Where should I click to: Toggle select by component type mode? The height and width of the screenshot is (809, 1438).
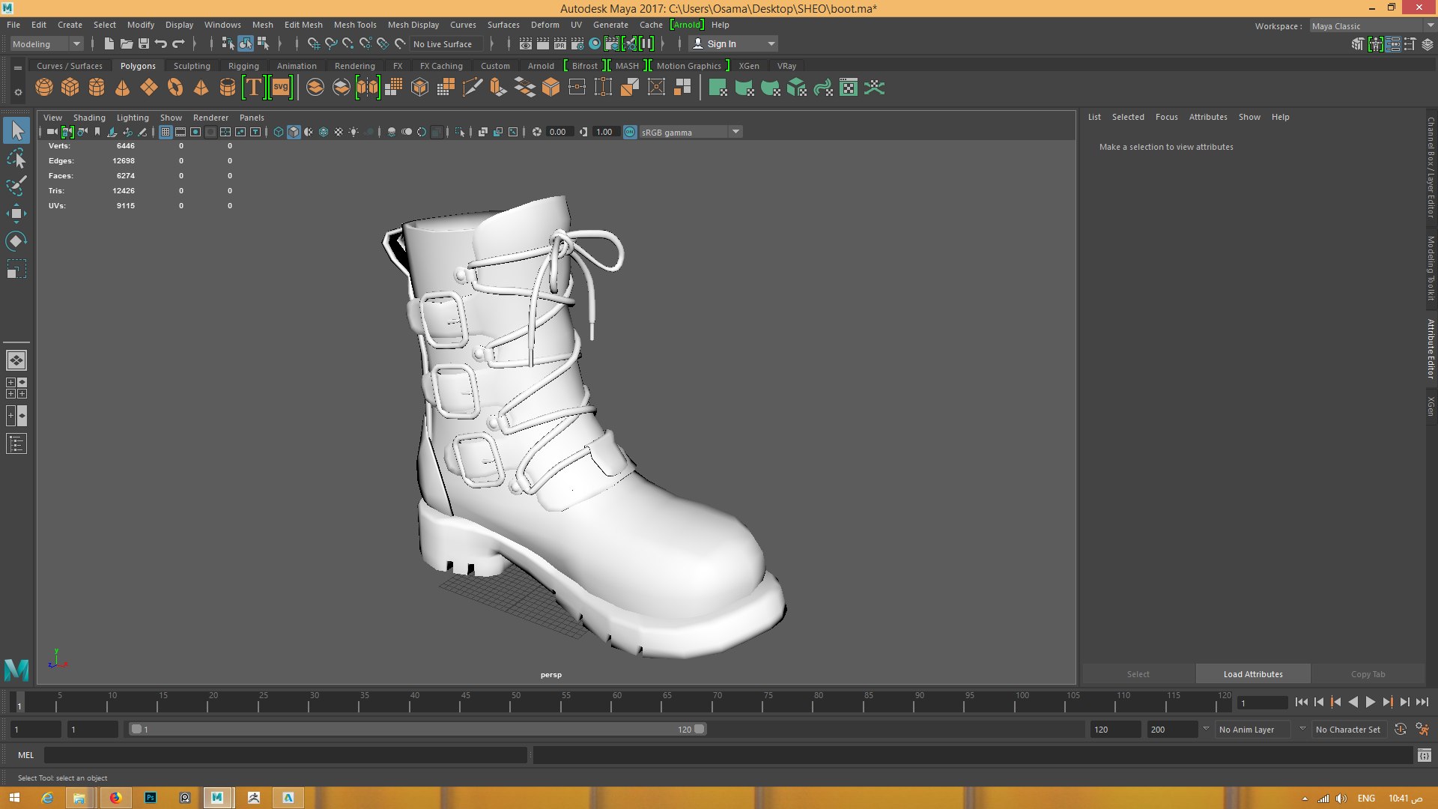coord(263,43)
